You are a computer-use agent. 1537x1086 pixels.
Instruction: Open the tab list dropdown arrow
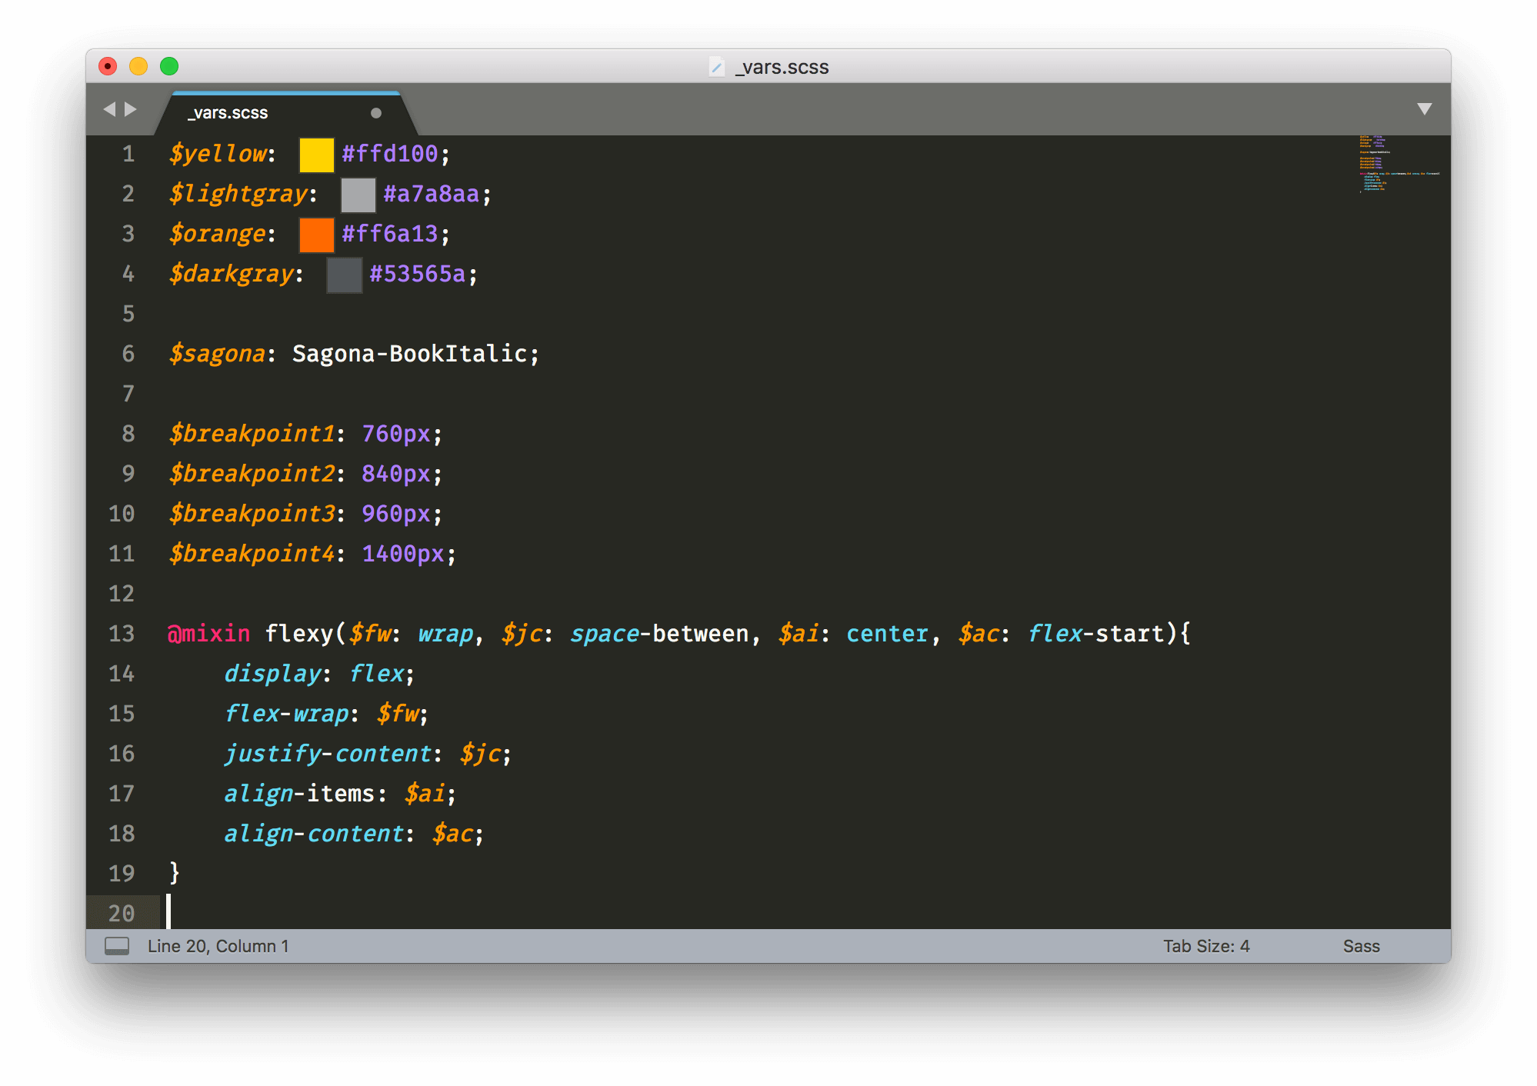(1424, 109)
